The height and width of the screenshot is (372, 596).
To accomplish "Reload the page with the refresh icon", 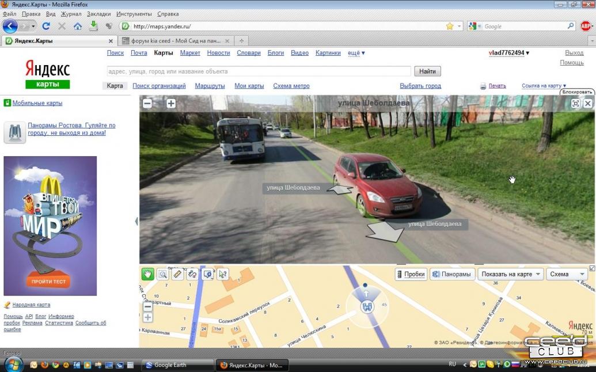I will pyautogui.click(x=46, y=26).
